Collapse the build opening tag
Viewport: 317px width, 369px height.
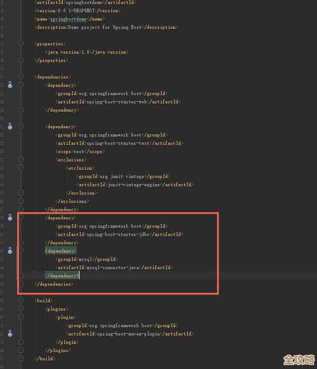click(x=21, y=300)
